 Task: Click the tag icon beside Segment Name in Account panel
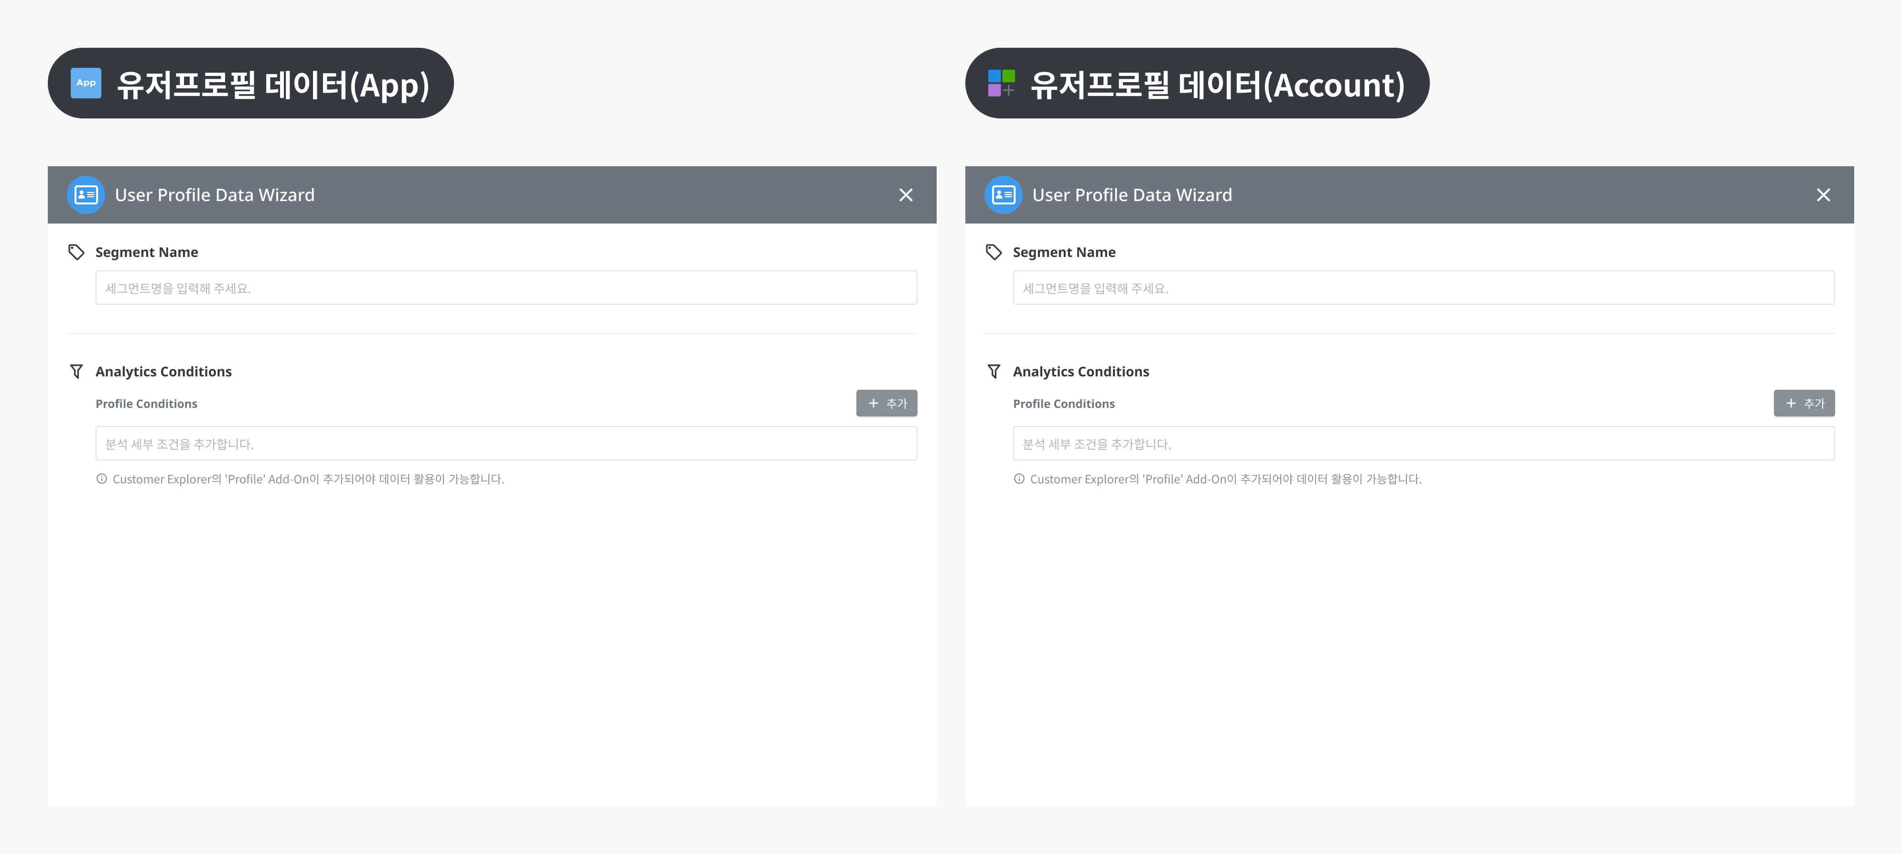pos(994,253)
